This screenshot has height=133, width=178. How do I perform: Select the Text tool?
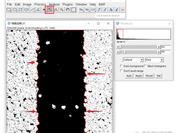(x=56, y=10)
